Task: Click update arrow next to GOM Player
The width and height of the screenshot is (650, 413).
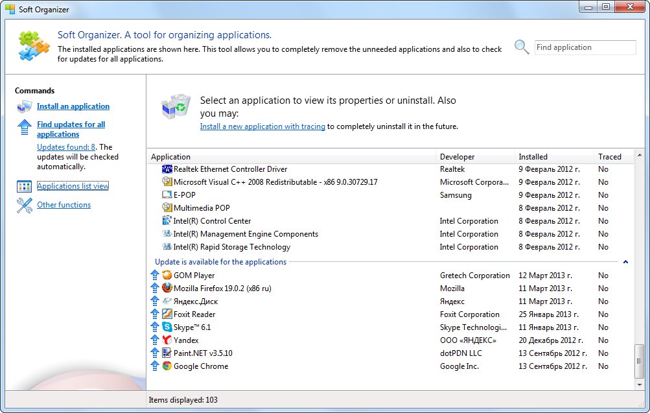Action: coord(155,275)
